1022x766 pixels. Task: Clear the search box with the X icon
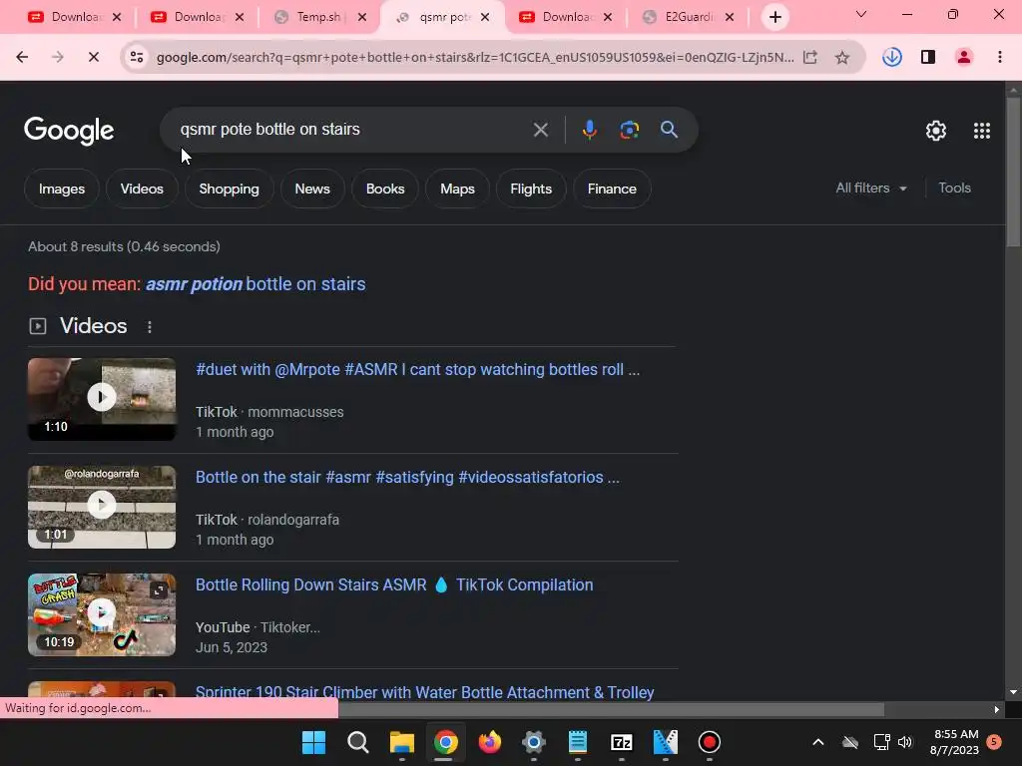coord(540,130)
